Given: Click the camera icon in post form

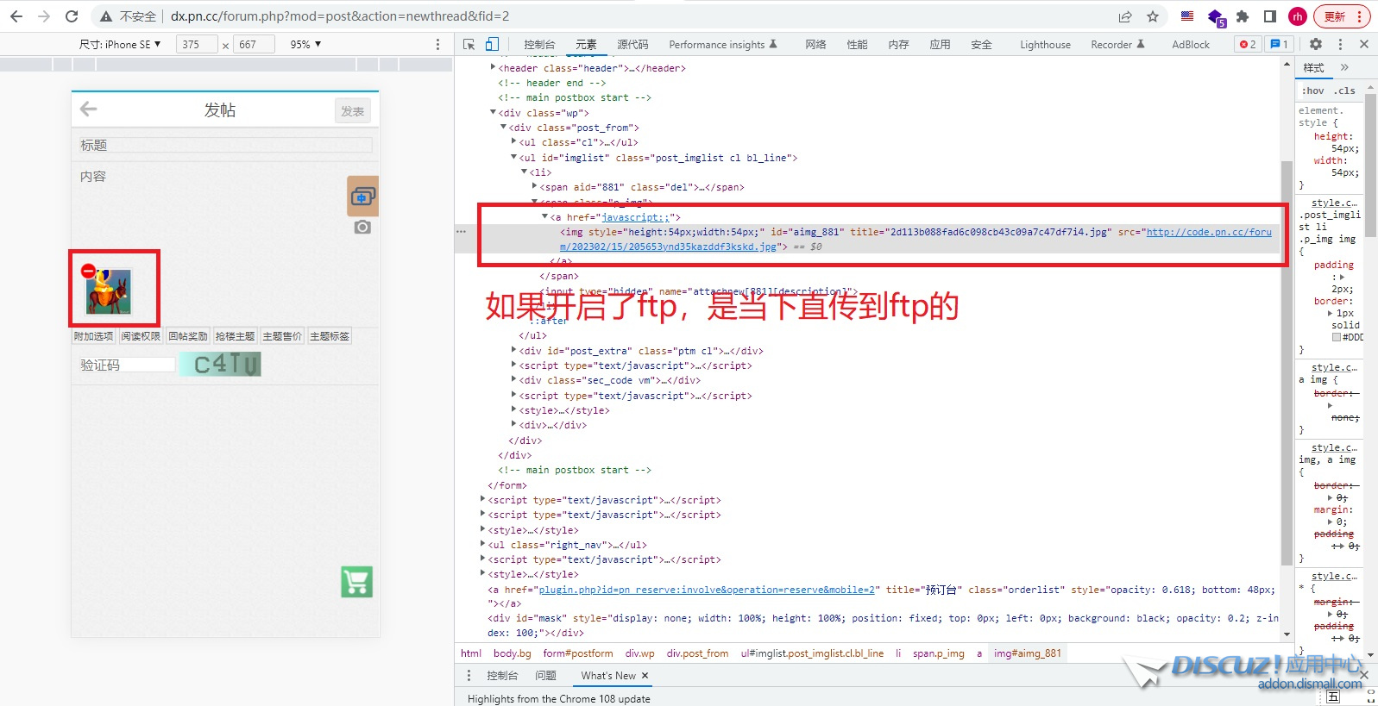Looking at the screenshot, I should tap(362, 227).
